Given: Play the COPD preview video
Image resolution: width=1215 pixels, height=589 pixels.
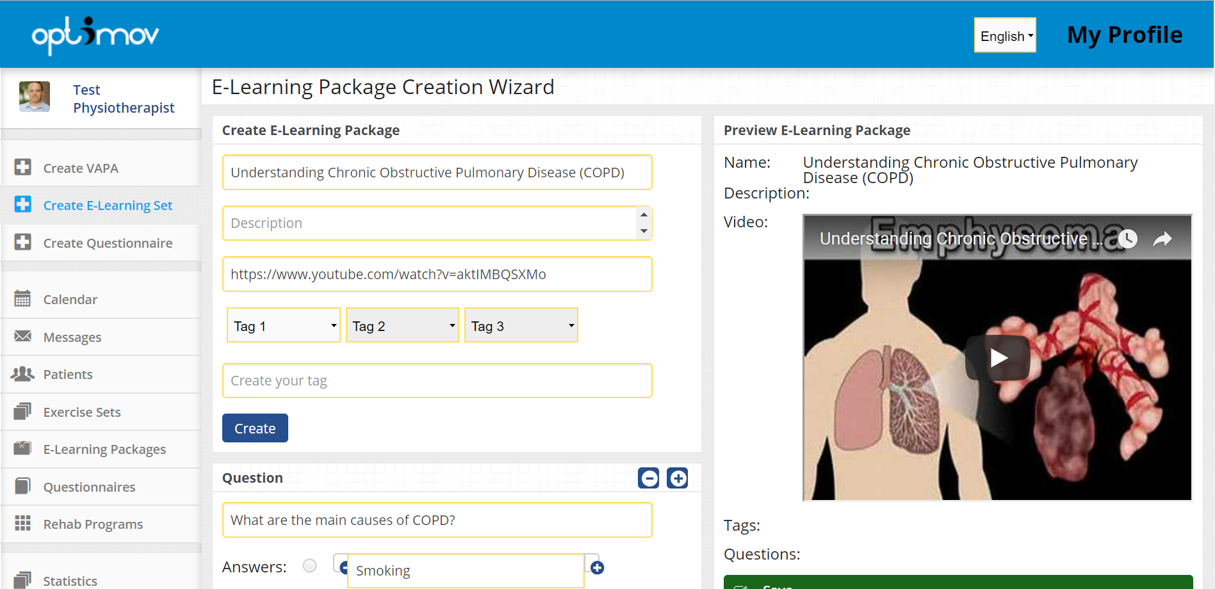Looking at the screenshot, I should [998, 357].
